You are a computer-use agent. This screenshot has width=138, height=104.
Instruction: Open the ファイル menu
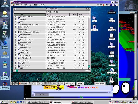tap(19, 5)
